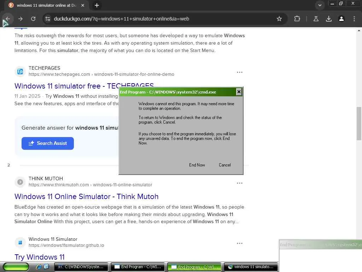Open more options for Windows 11 Simulator result
362x272 pixels.
[x=240, y=243]
